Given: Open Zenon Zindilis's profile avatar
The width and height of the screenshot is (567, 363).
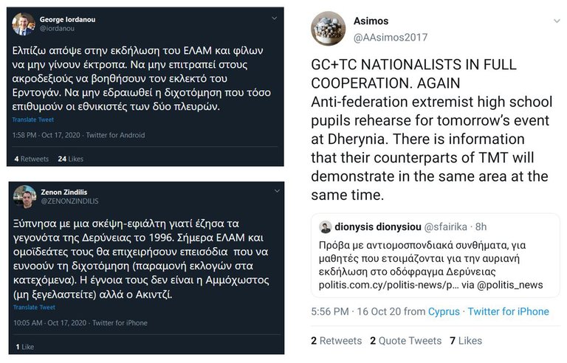Looking at the screenshot, I should point(24,196).
